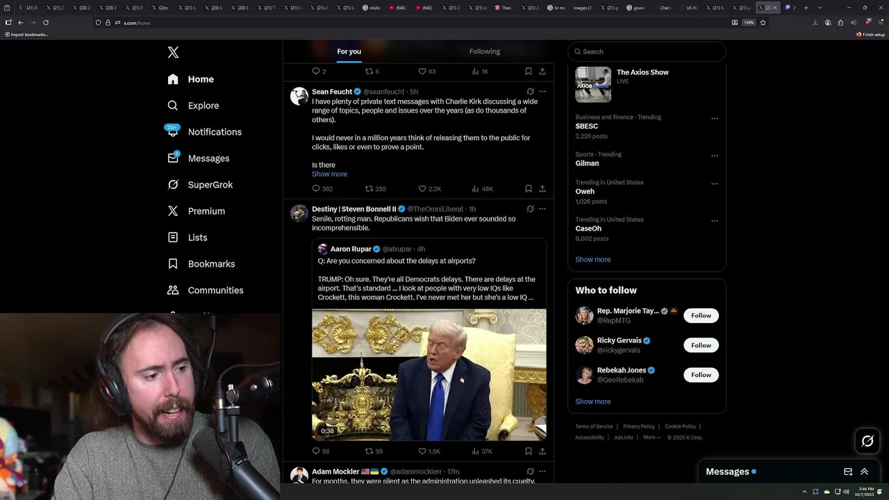Share Destiny's Trump video post
The image size is (889, 500).
click(542, 451)
